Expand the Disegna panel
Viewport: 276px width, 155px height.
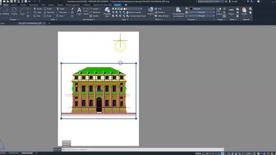point(14,19)
